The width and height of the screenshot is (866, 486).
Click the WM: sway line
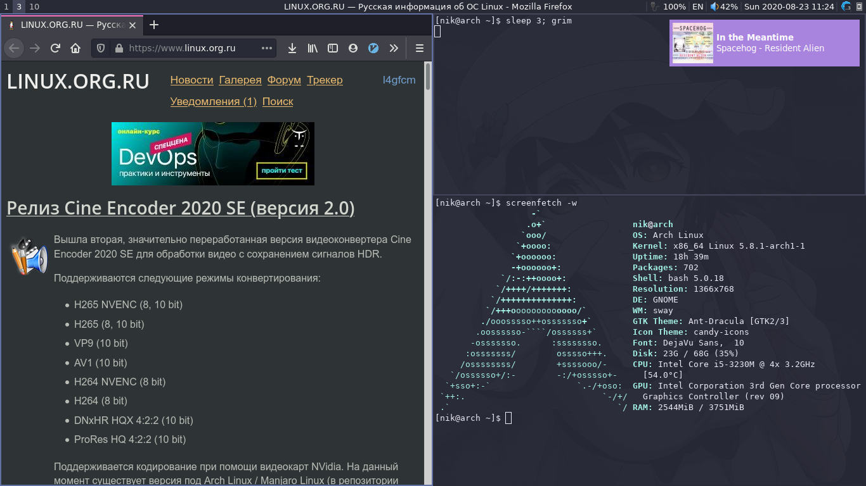click(653, 310)
